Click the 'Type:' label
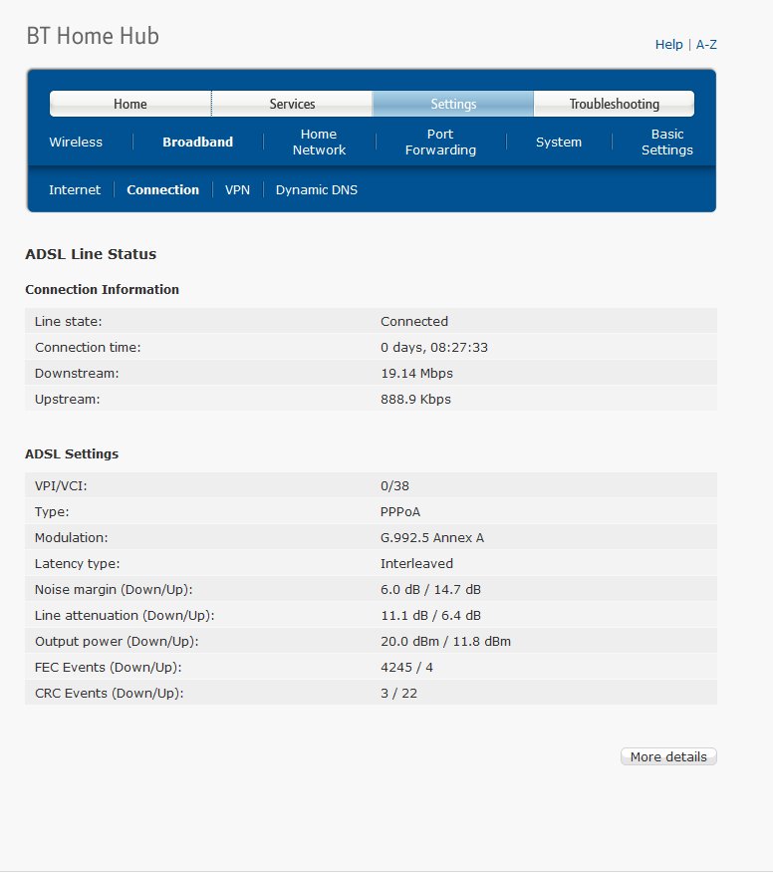 click(x=52, y=512)
